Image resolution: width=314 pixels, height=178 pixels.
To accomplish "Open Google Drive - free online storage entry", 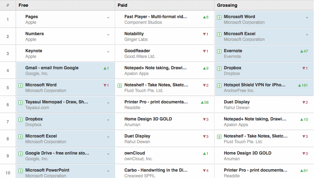I will (x=57, y=153).
